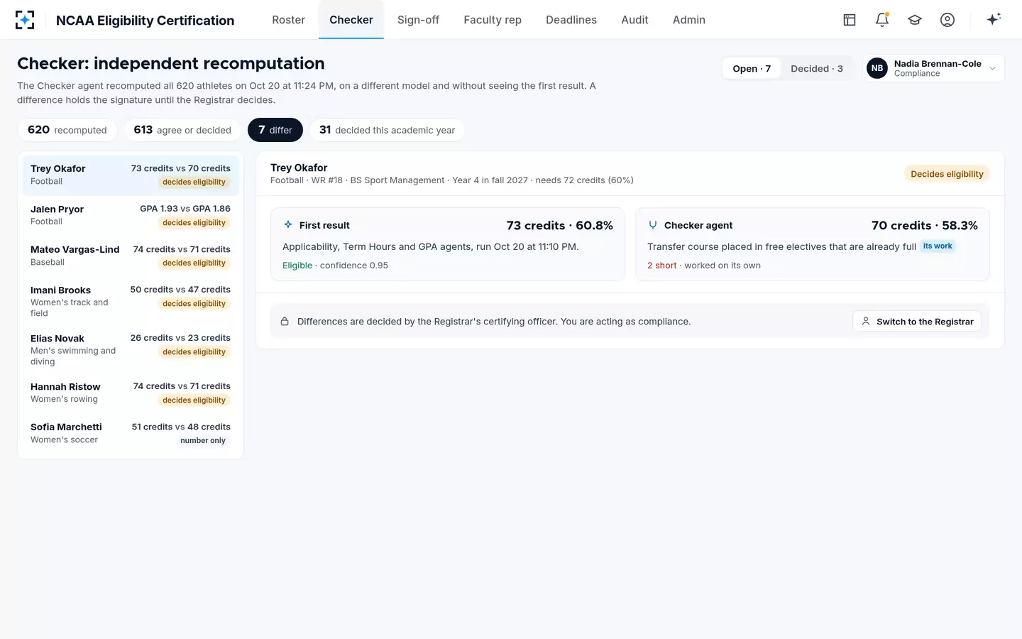The image size is (1022, 639).
Task: Click the NCAA Eligibility Certification logo icon
Action: click(x=25, y=20)
